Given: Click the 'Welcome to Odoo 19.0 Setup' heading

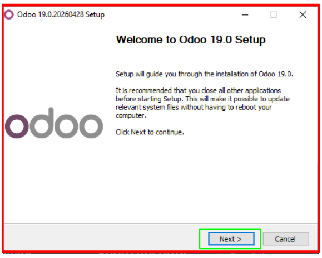Looking at the screenshot, I should (191, 40).
